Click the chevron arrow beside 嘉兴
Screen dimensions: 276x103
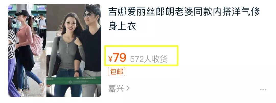pyautogui.click(x=128, y=88)
